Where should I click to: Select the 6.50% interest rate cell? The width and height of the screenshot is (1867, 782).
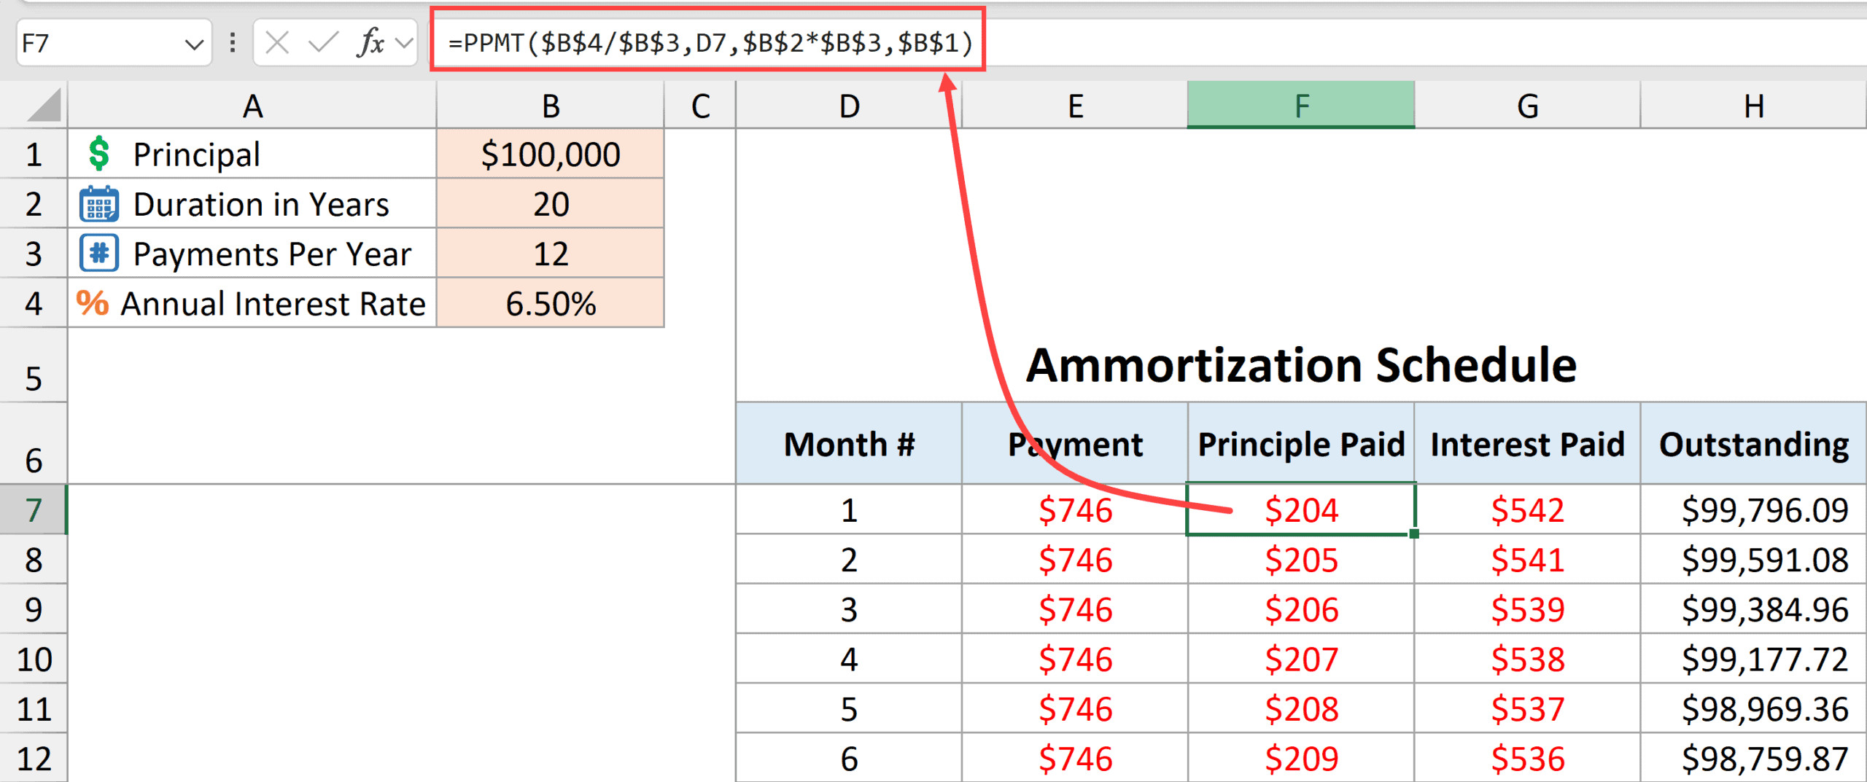pyautogui.click(x=550, y=303)
